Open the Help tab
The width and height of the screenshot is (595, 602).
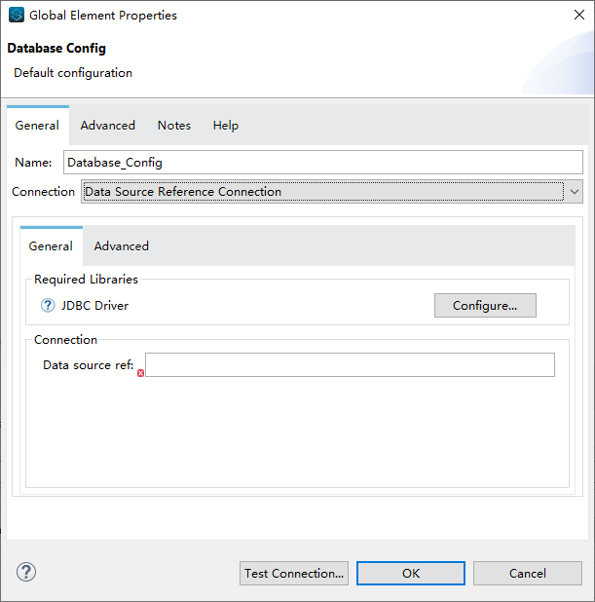(226, 126)
